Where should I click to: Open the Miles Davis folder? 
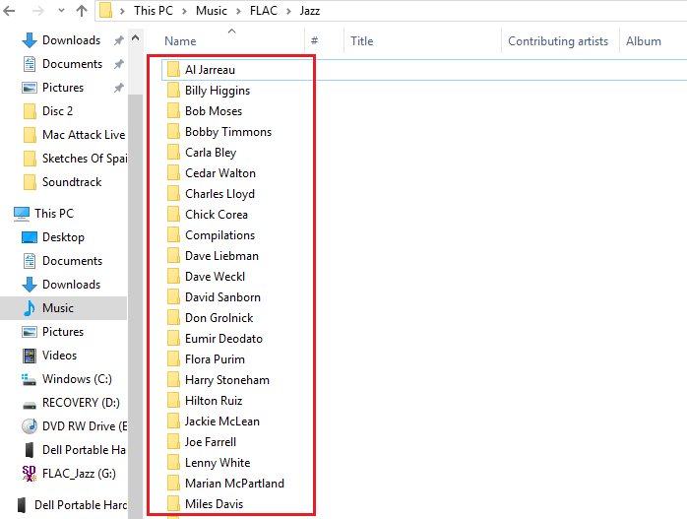[214, 504]
